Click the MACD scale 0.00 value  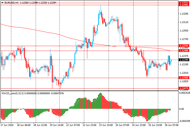182,109
